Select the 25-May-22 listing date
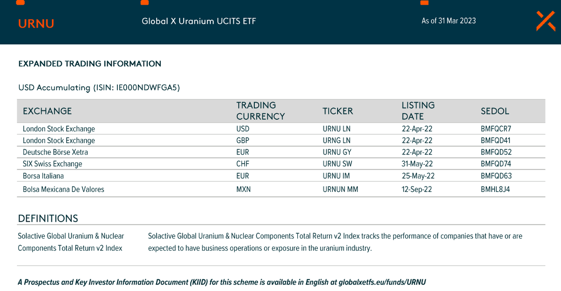 418,176
